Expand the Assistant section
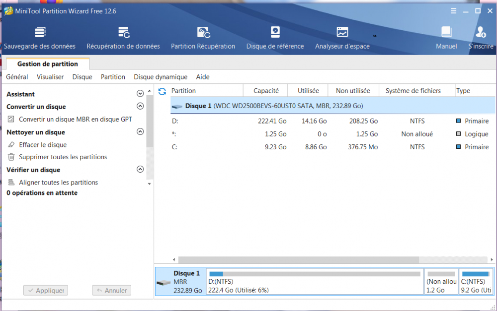 point(140,94)
